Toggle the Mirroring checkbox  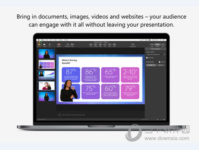tap(147, 58)
